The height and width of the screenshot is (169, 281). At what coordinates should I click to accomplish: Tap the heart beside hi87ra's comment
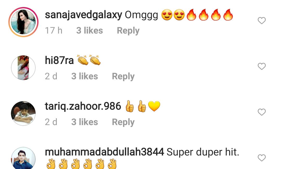[x=262, y=66]
